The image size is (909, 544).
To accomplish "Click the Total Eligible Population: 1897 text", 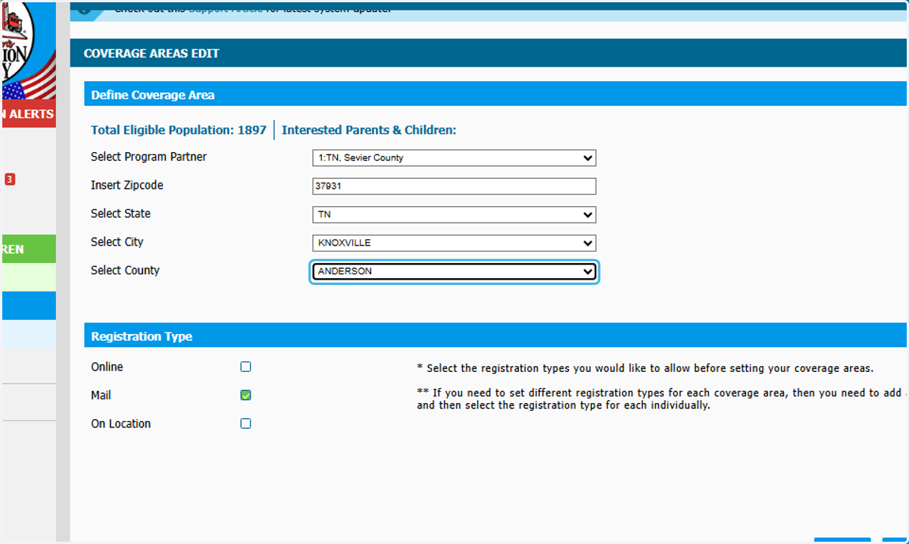I will (x=179, y=130).
